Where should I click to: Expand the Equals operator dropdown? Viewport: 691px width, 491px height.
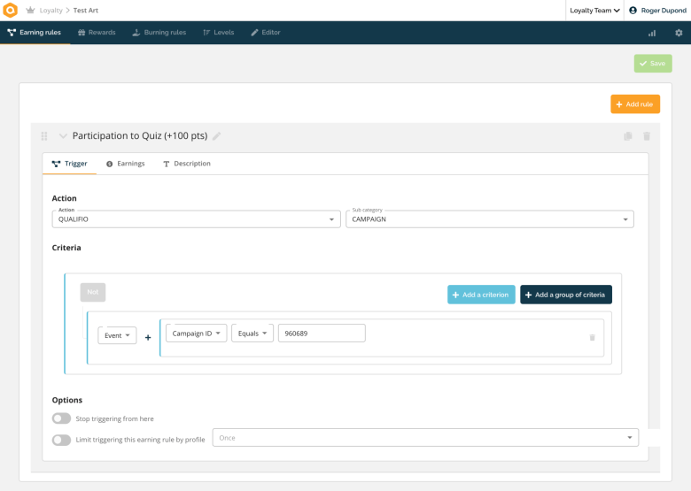coord(252,334)
